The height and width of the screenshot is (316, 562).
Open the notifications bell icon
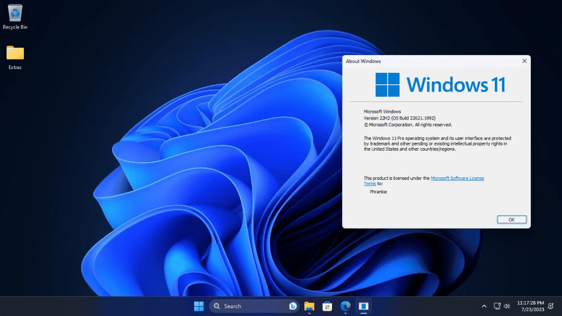(x=551, y=306)
